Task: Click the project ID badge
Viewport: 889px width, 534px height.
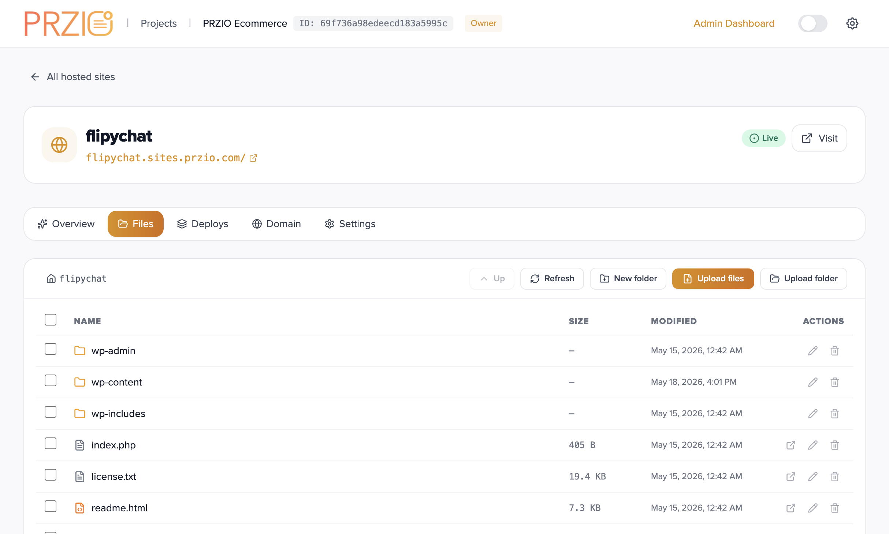Action: tap(373, 23)
